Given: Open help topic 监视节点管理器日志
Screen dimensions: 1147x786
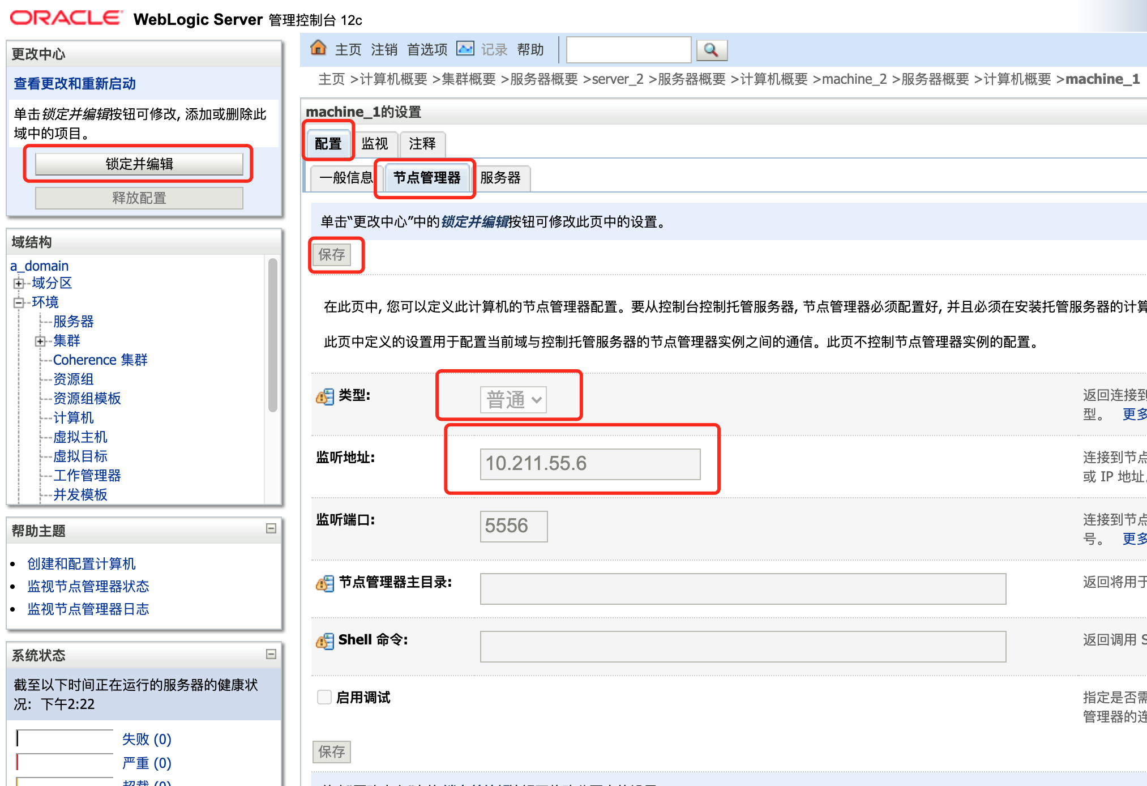Looking at the screenshot, I should click(88, 609).
